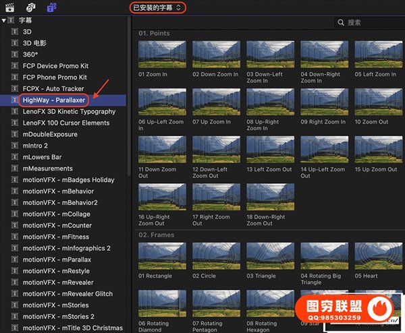Select motionVFX - mParallax in sidebar

pos(57,260)
